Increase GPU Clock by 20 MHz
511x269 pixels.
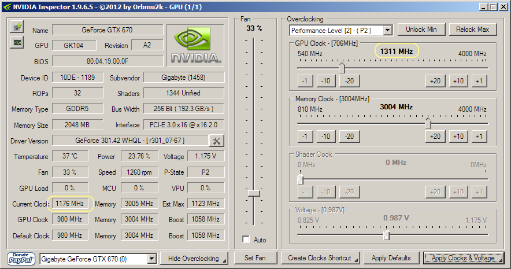click(435, 81)
